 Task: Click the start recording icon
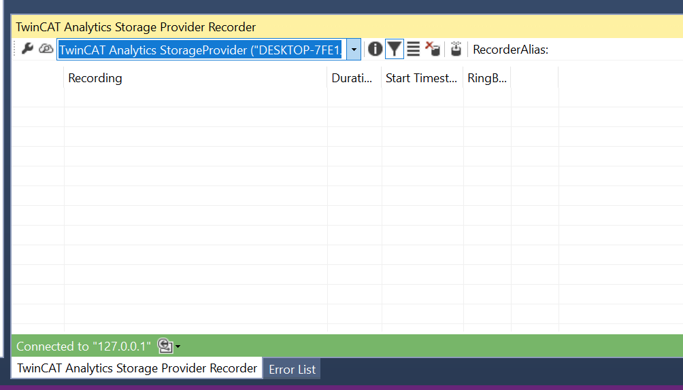[x=456, y=49]
